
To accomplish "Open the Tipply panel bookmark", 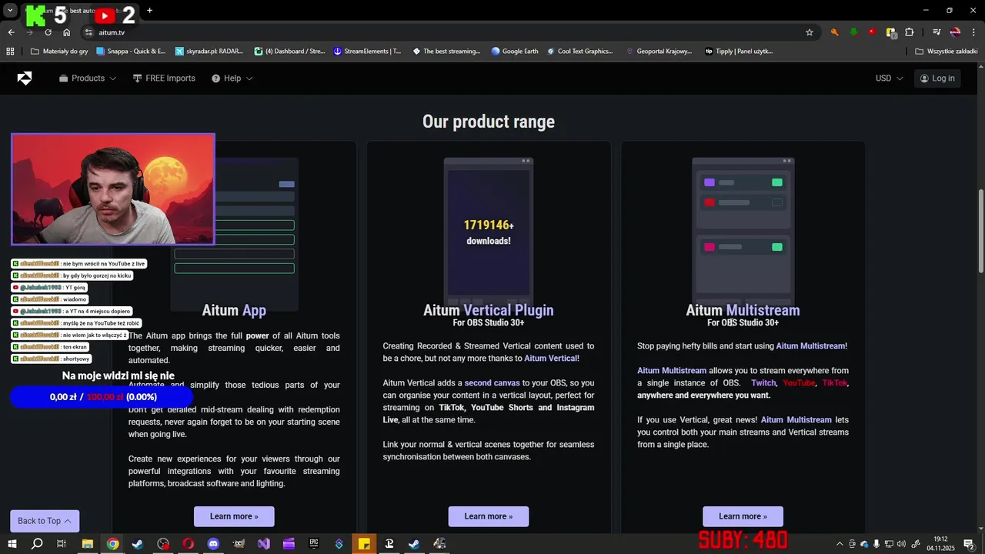I will (739, 52).
